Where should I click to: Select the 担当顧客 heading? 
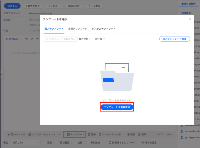tap(186, 13)
